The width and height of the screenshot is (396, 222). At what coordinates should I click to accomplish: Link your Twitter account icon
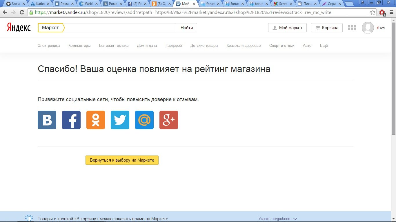(x=120, y=120)
